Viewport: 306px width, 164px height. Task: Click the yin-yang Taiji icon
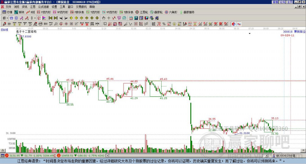(x=234, y=24)
